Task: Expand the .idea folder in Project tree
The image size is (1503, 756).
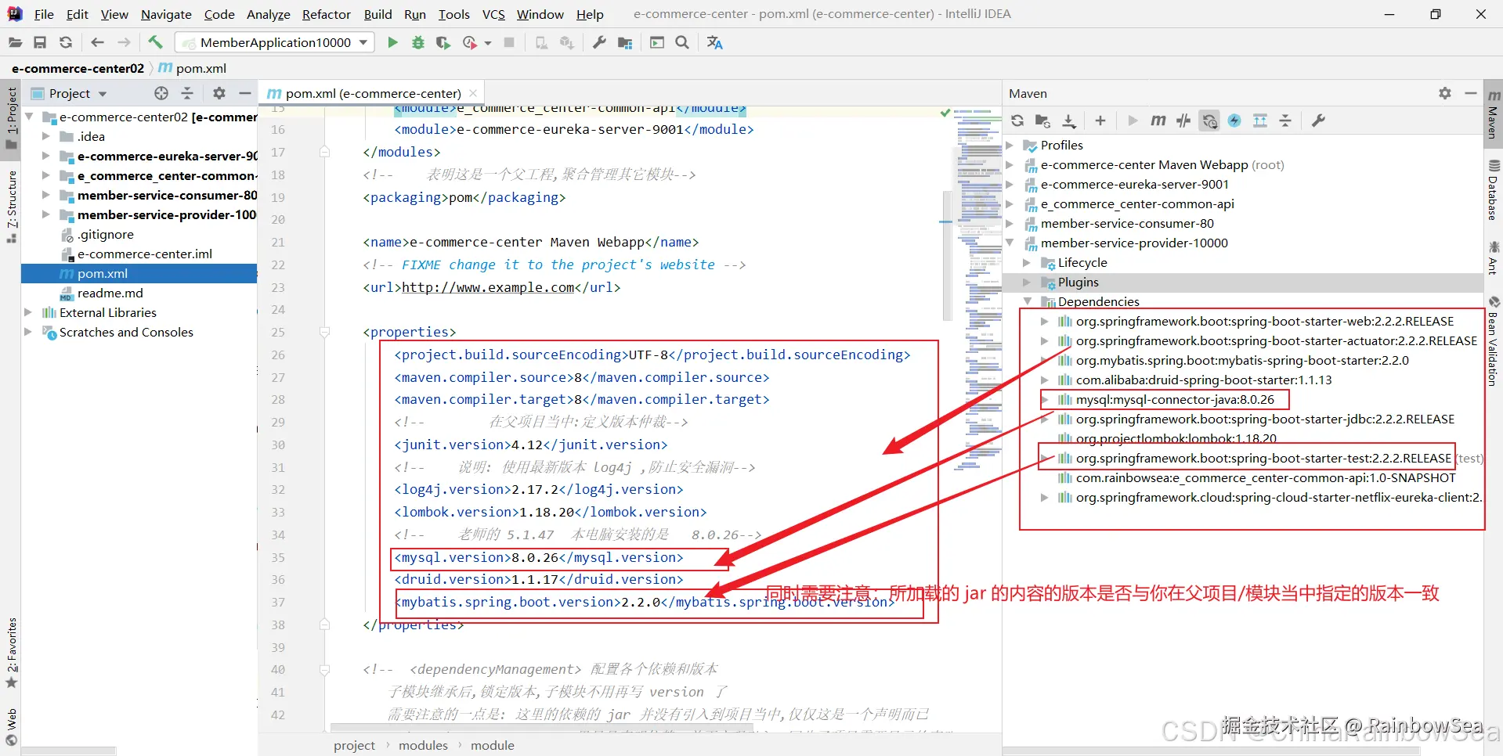Action: click(45, 136)
